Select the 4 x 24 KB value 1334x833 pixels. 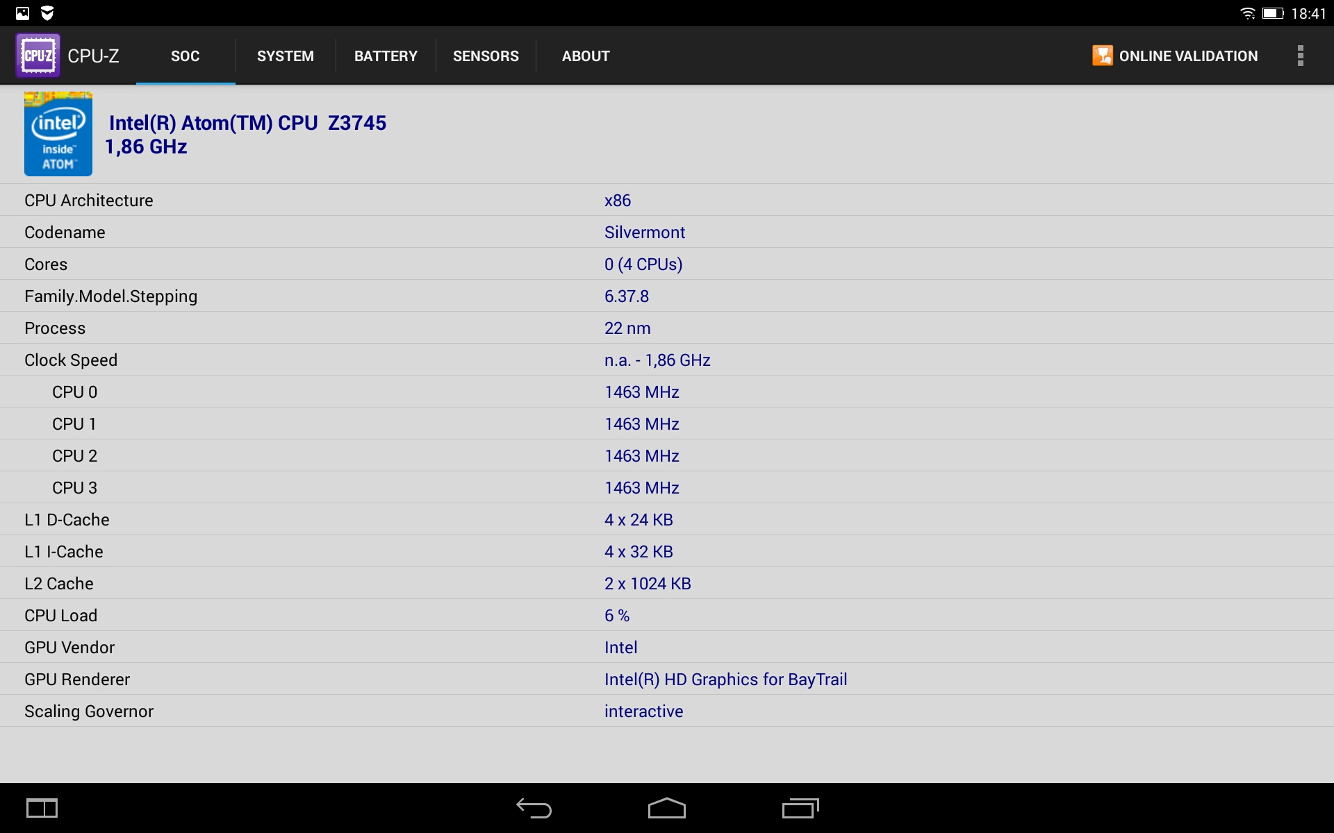pyautogui.click(x=639, y=520)
